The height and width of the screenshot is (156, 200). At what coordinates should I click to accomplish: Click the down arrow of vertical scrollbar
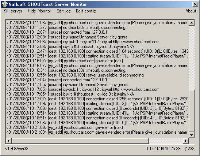(x=192, y=135)
